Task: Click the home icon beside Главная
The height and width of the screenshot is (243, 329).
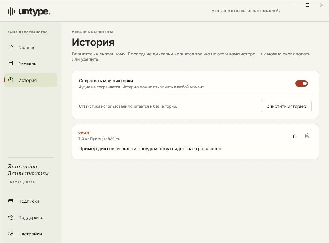Action: tap(11, 47)
